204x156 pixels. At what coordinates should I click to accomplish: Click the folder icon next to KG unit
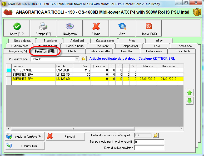click(156, 135)
